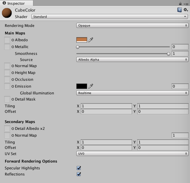The height and width of the screenshot is (183, 190).
Task: Click Main Maps Offset Y field
Action: tap(163, 111)
